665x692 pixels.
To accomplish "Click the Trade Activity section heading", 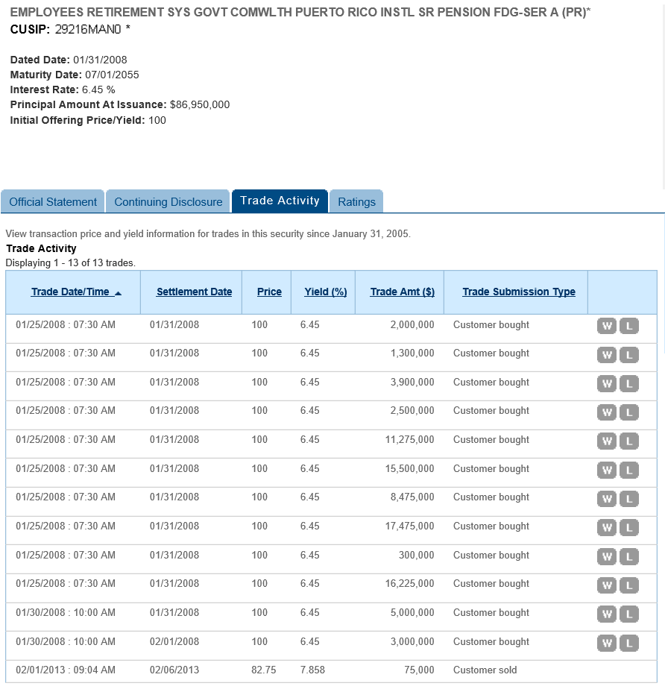I will click(41, 248).
